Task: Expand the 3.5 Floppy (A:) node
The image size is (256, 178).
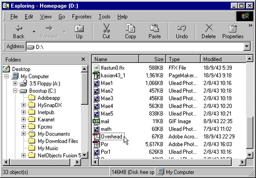Action: pos(15,83)
